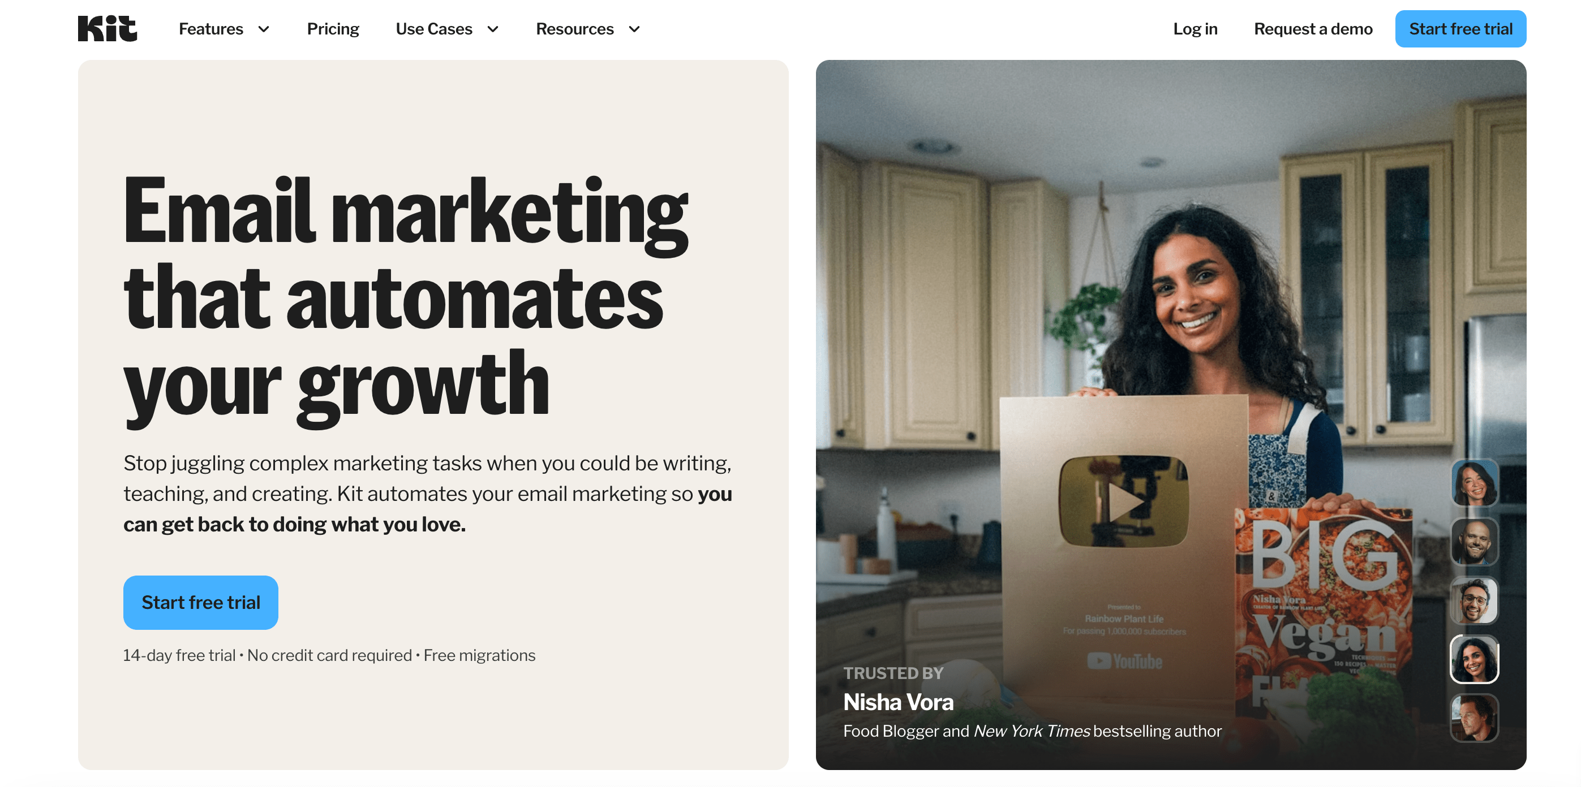Expand the Features dropdown chevron
The width and height of the screenshot is (1581, 787).
tap(264, 29)
